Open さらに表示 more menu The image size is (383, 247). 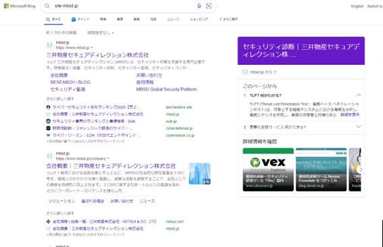point(229,19)
